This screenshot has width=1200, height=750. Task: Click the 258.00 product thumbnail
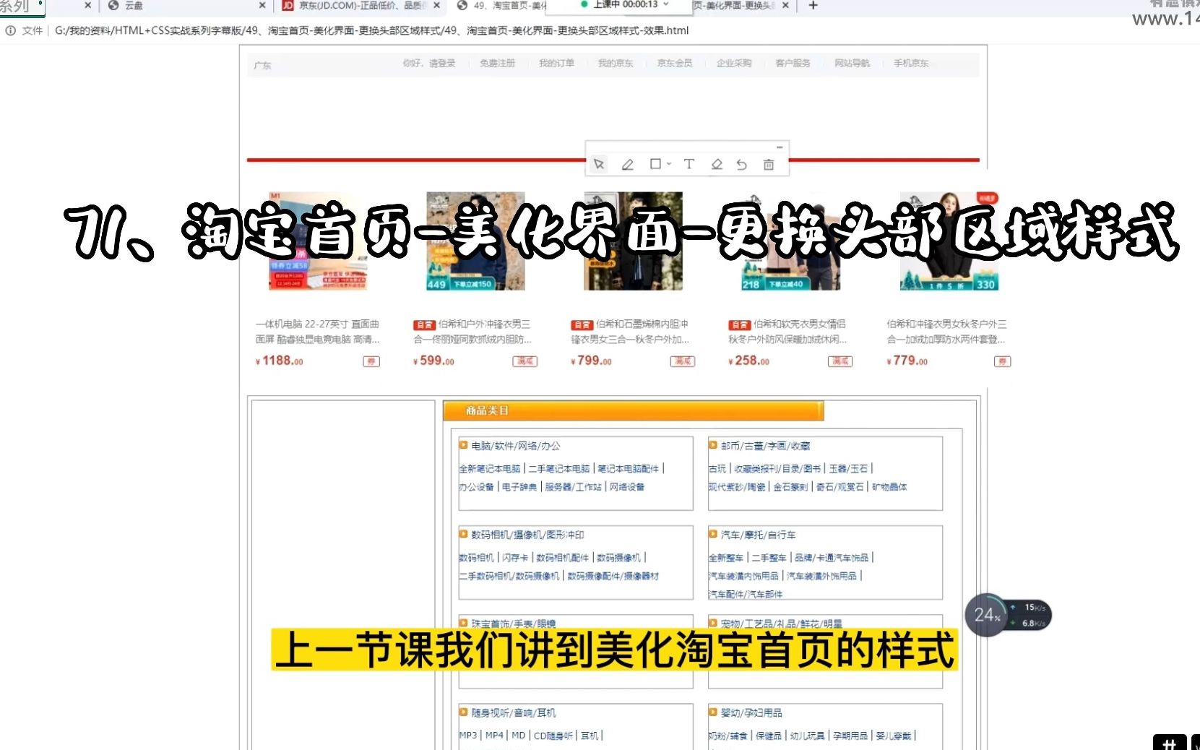[x=790, y=241]
